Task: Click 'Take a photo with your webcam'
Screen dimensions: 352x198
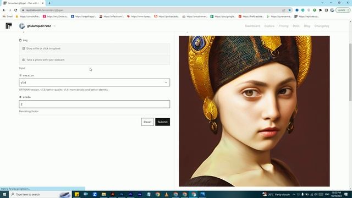Action: (95, 60)
